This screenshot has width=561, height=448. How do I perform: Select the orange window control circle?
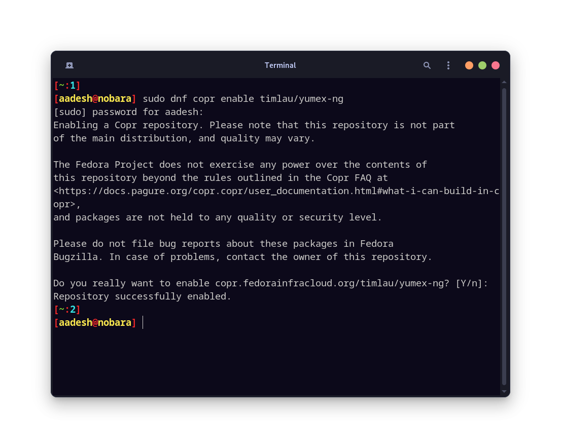coord(469,65)
